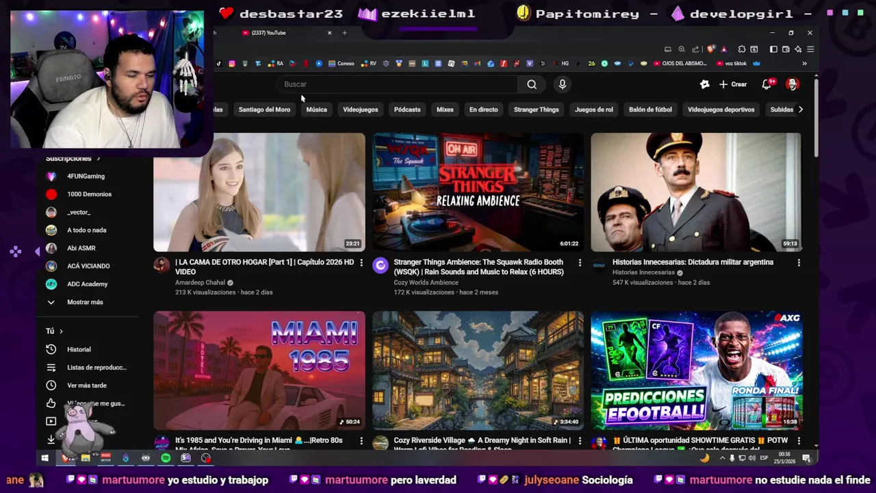The image size is (876, 493).
Task: Open the Leo AI sparkle icon
Action: coord(798,49)
